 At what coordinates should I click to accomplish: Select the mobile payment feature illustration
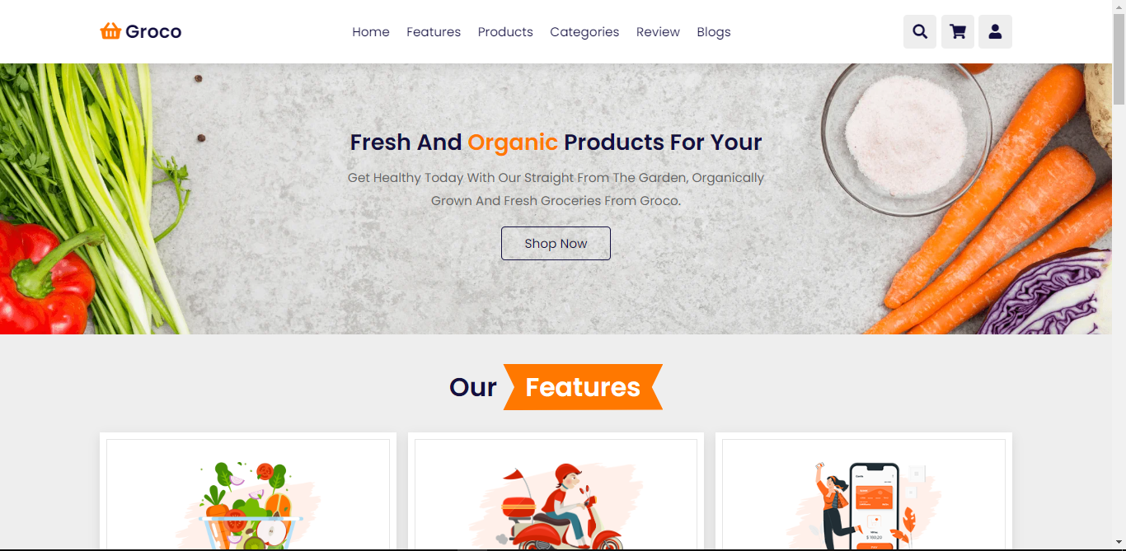click(x=864, y=506)
